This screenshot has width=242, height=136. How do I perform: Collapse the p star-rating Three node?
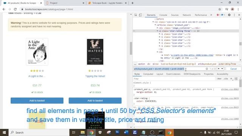[157, 31]
